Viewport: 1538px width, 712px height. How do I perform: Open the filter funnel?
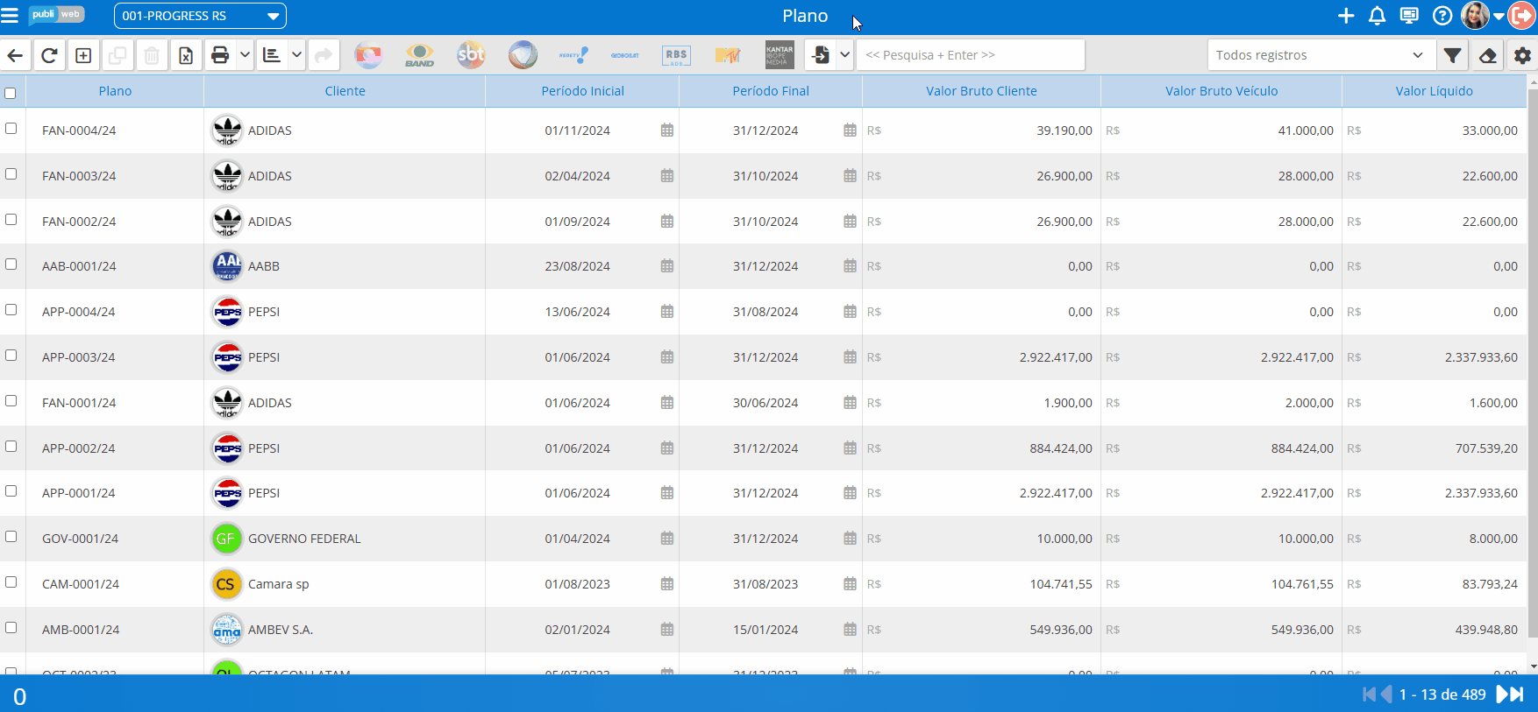[x=1453, y=55]
